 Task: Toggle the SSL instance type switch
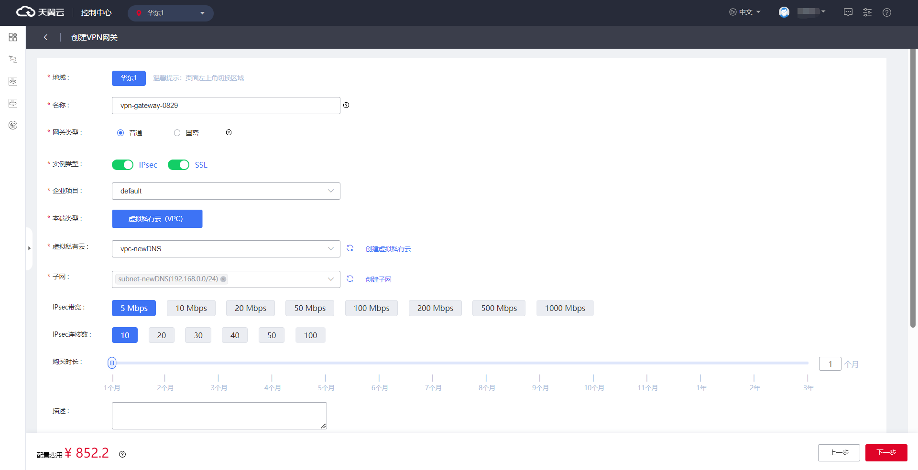178,165
